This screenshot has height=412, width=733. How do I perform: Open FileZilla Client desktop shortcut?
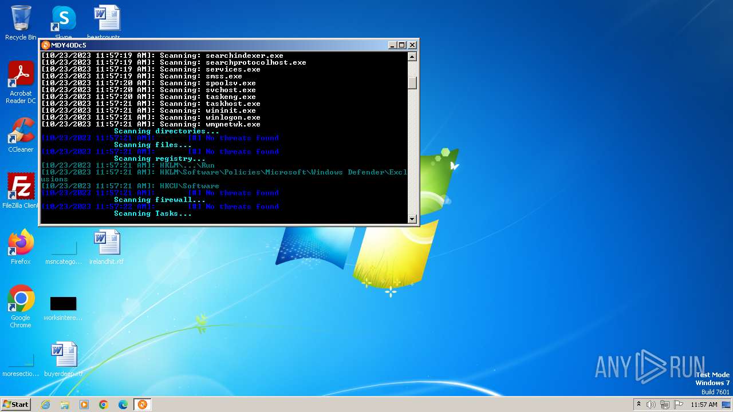tap(21, 191)
